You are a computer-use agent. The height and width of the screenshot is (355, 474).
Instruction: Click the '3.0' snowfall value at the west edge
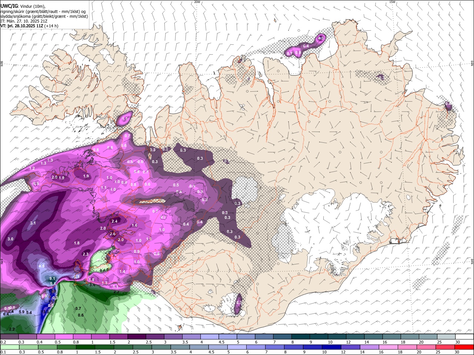coord(10,239)
